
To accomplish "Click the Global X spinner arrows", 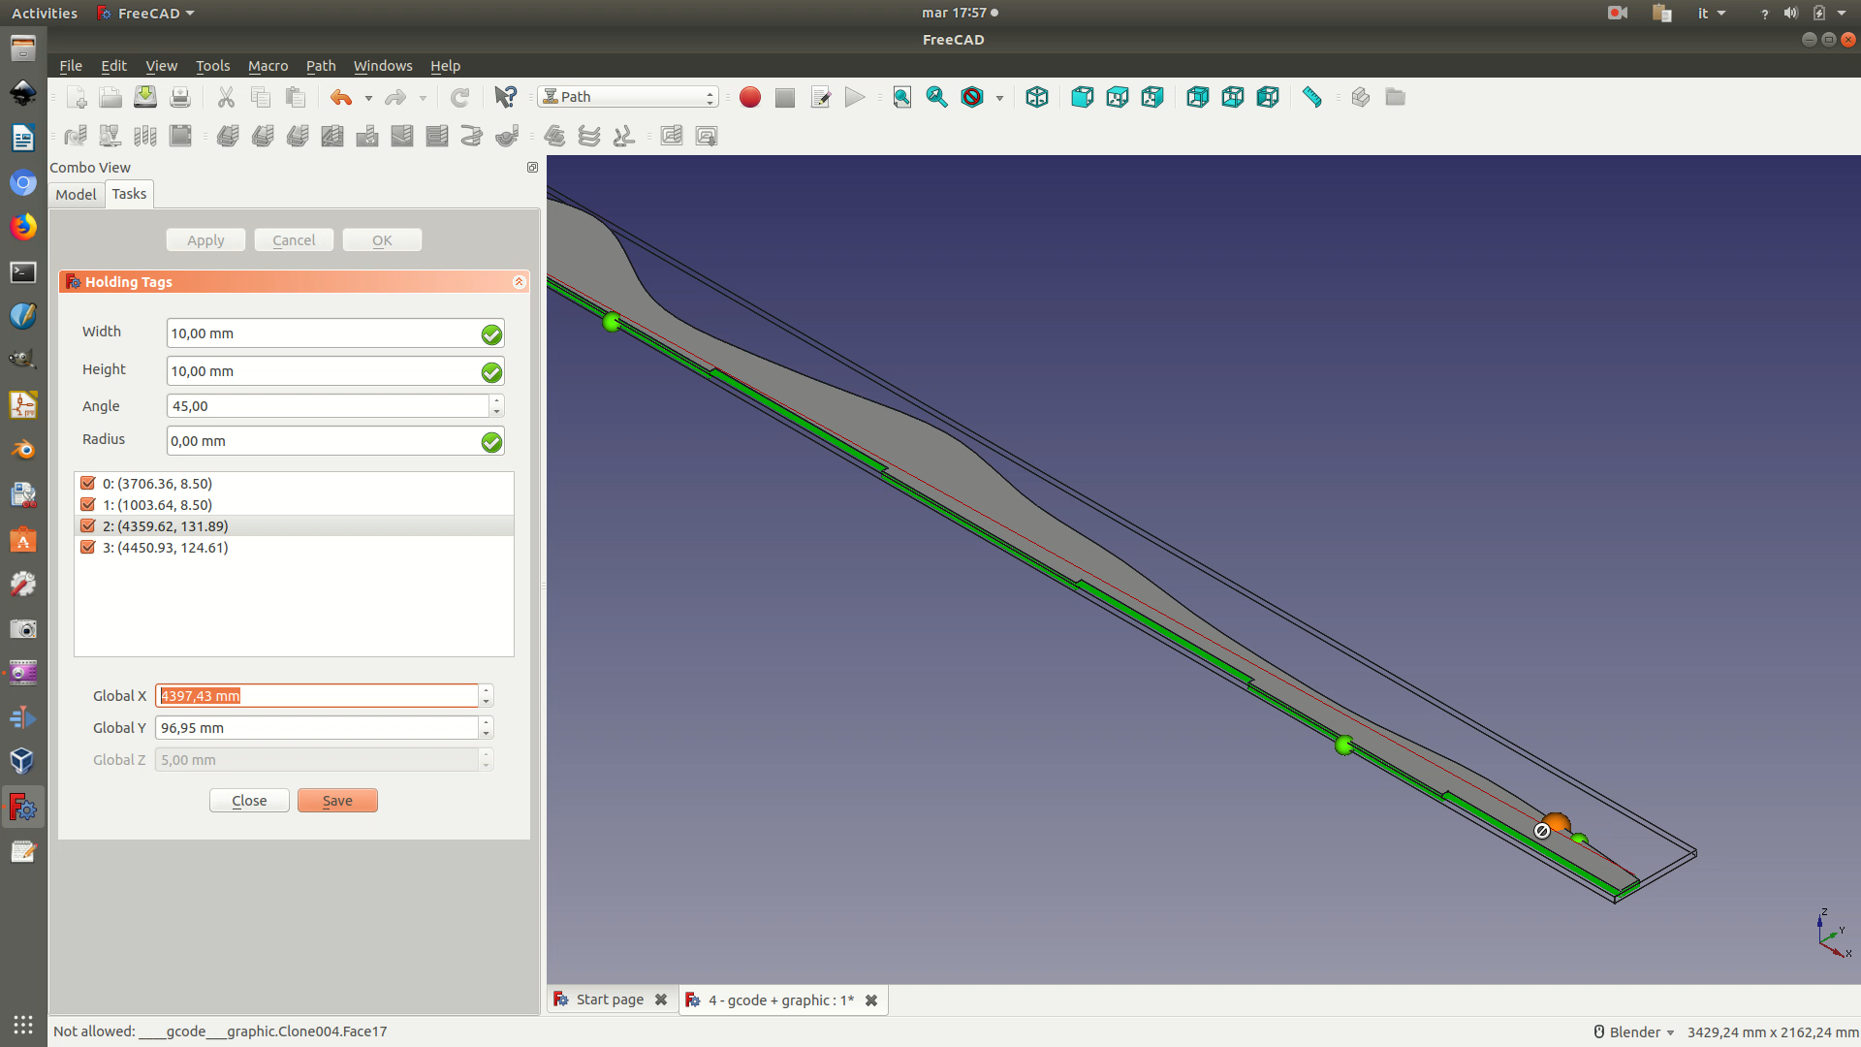I will pos(487,696).
